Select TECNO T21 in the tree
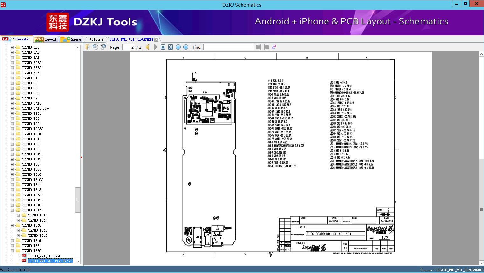The height and width of the screenshot is (273, 484). [x=31, y=139]
